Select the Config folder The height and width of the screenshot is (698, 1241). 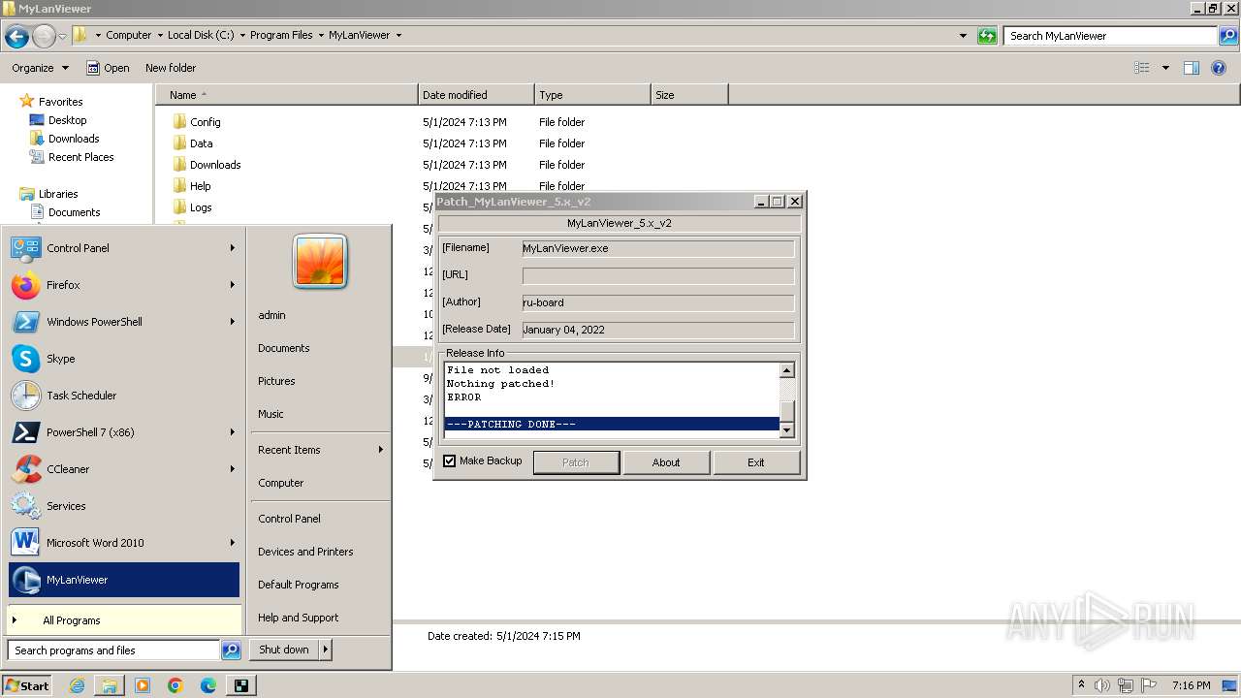coord(206,122)
